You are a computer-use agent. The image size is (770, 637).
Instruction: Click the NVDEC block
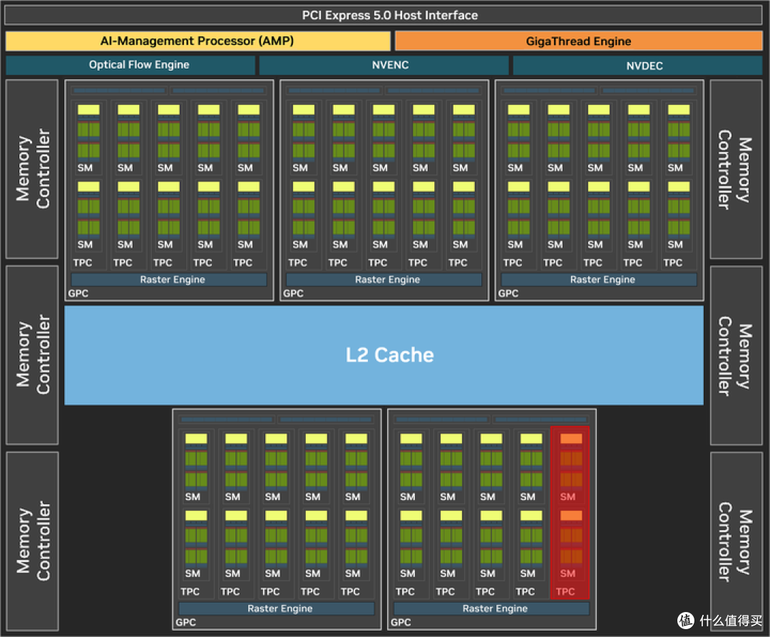[637, 66]
